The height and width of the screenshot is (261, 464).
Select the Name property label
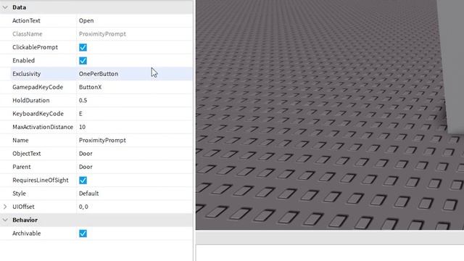pyautogui.click(x=20, y=140)
